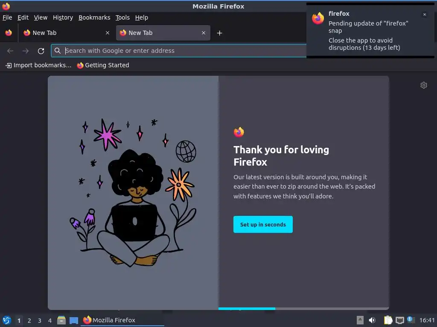Click Import bookmarks in bookmarks toolbar
This screenshot has width=437, height=327.
(x=38, y=65)
